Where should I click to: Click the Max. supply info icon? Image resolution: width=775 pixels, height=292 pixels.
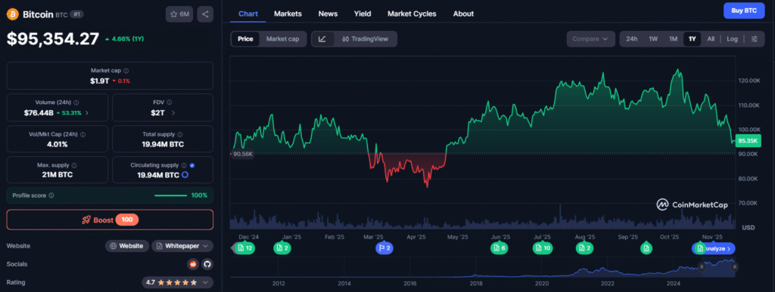[73, 165]
